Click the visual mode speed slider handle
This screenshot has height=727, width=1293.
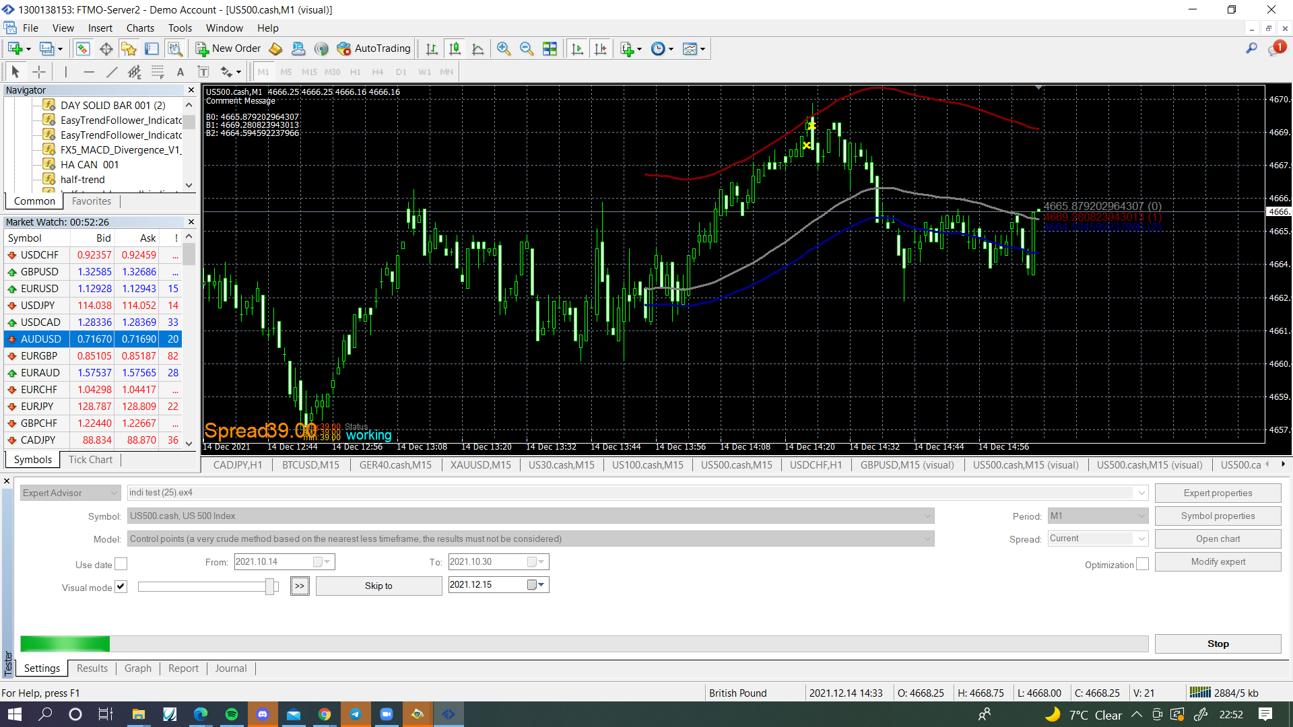coord(270,586)
